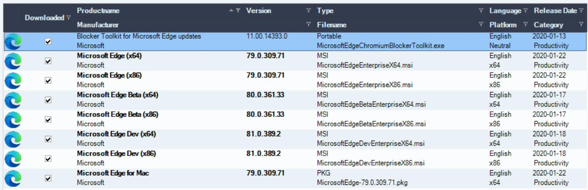Sort by the Filename column header
Screen dimensions: 588x190
[x=332, y=24]
